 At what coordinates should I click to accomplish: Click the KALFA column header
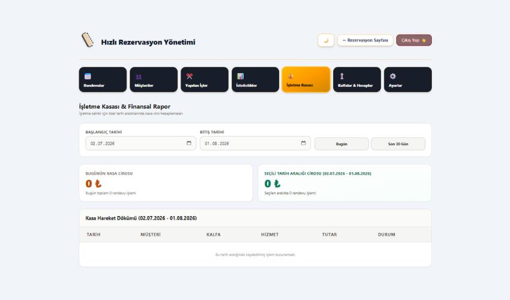[214, 235]
